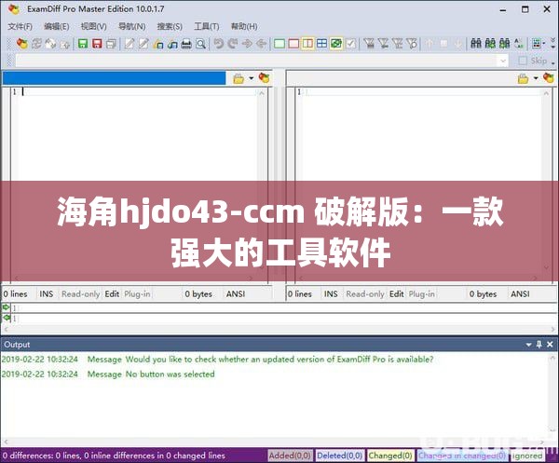
Task: Click the first binoculars Find icon
Action: pyautogui.click(x=476, y=44)
